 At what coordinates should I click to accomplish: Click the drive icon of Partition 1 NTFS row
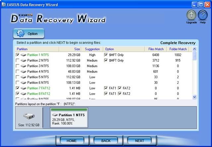[x=24, y=55]
